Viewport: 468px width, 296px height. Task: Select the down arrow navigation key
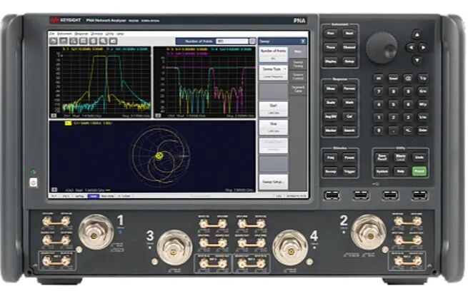[417, 60]
